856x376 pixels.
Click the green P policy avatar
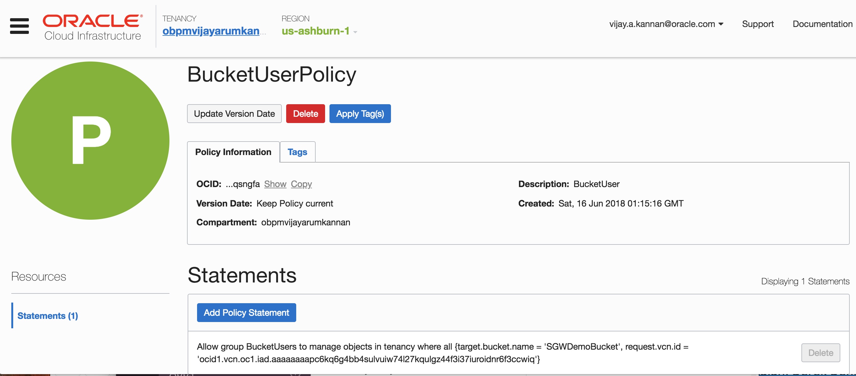tap(90, 140)
